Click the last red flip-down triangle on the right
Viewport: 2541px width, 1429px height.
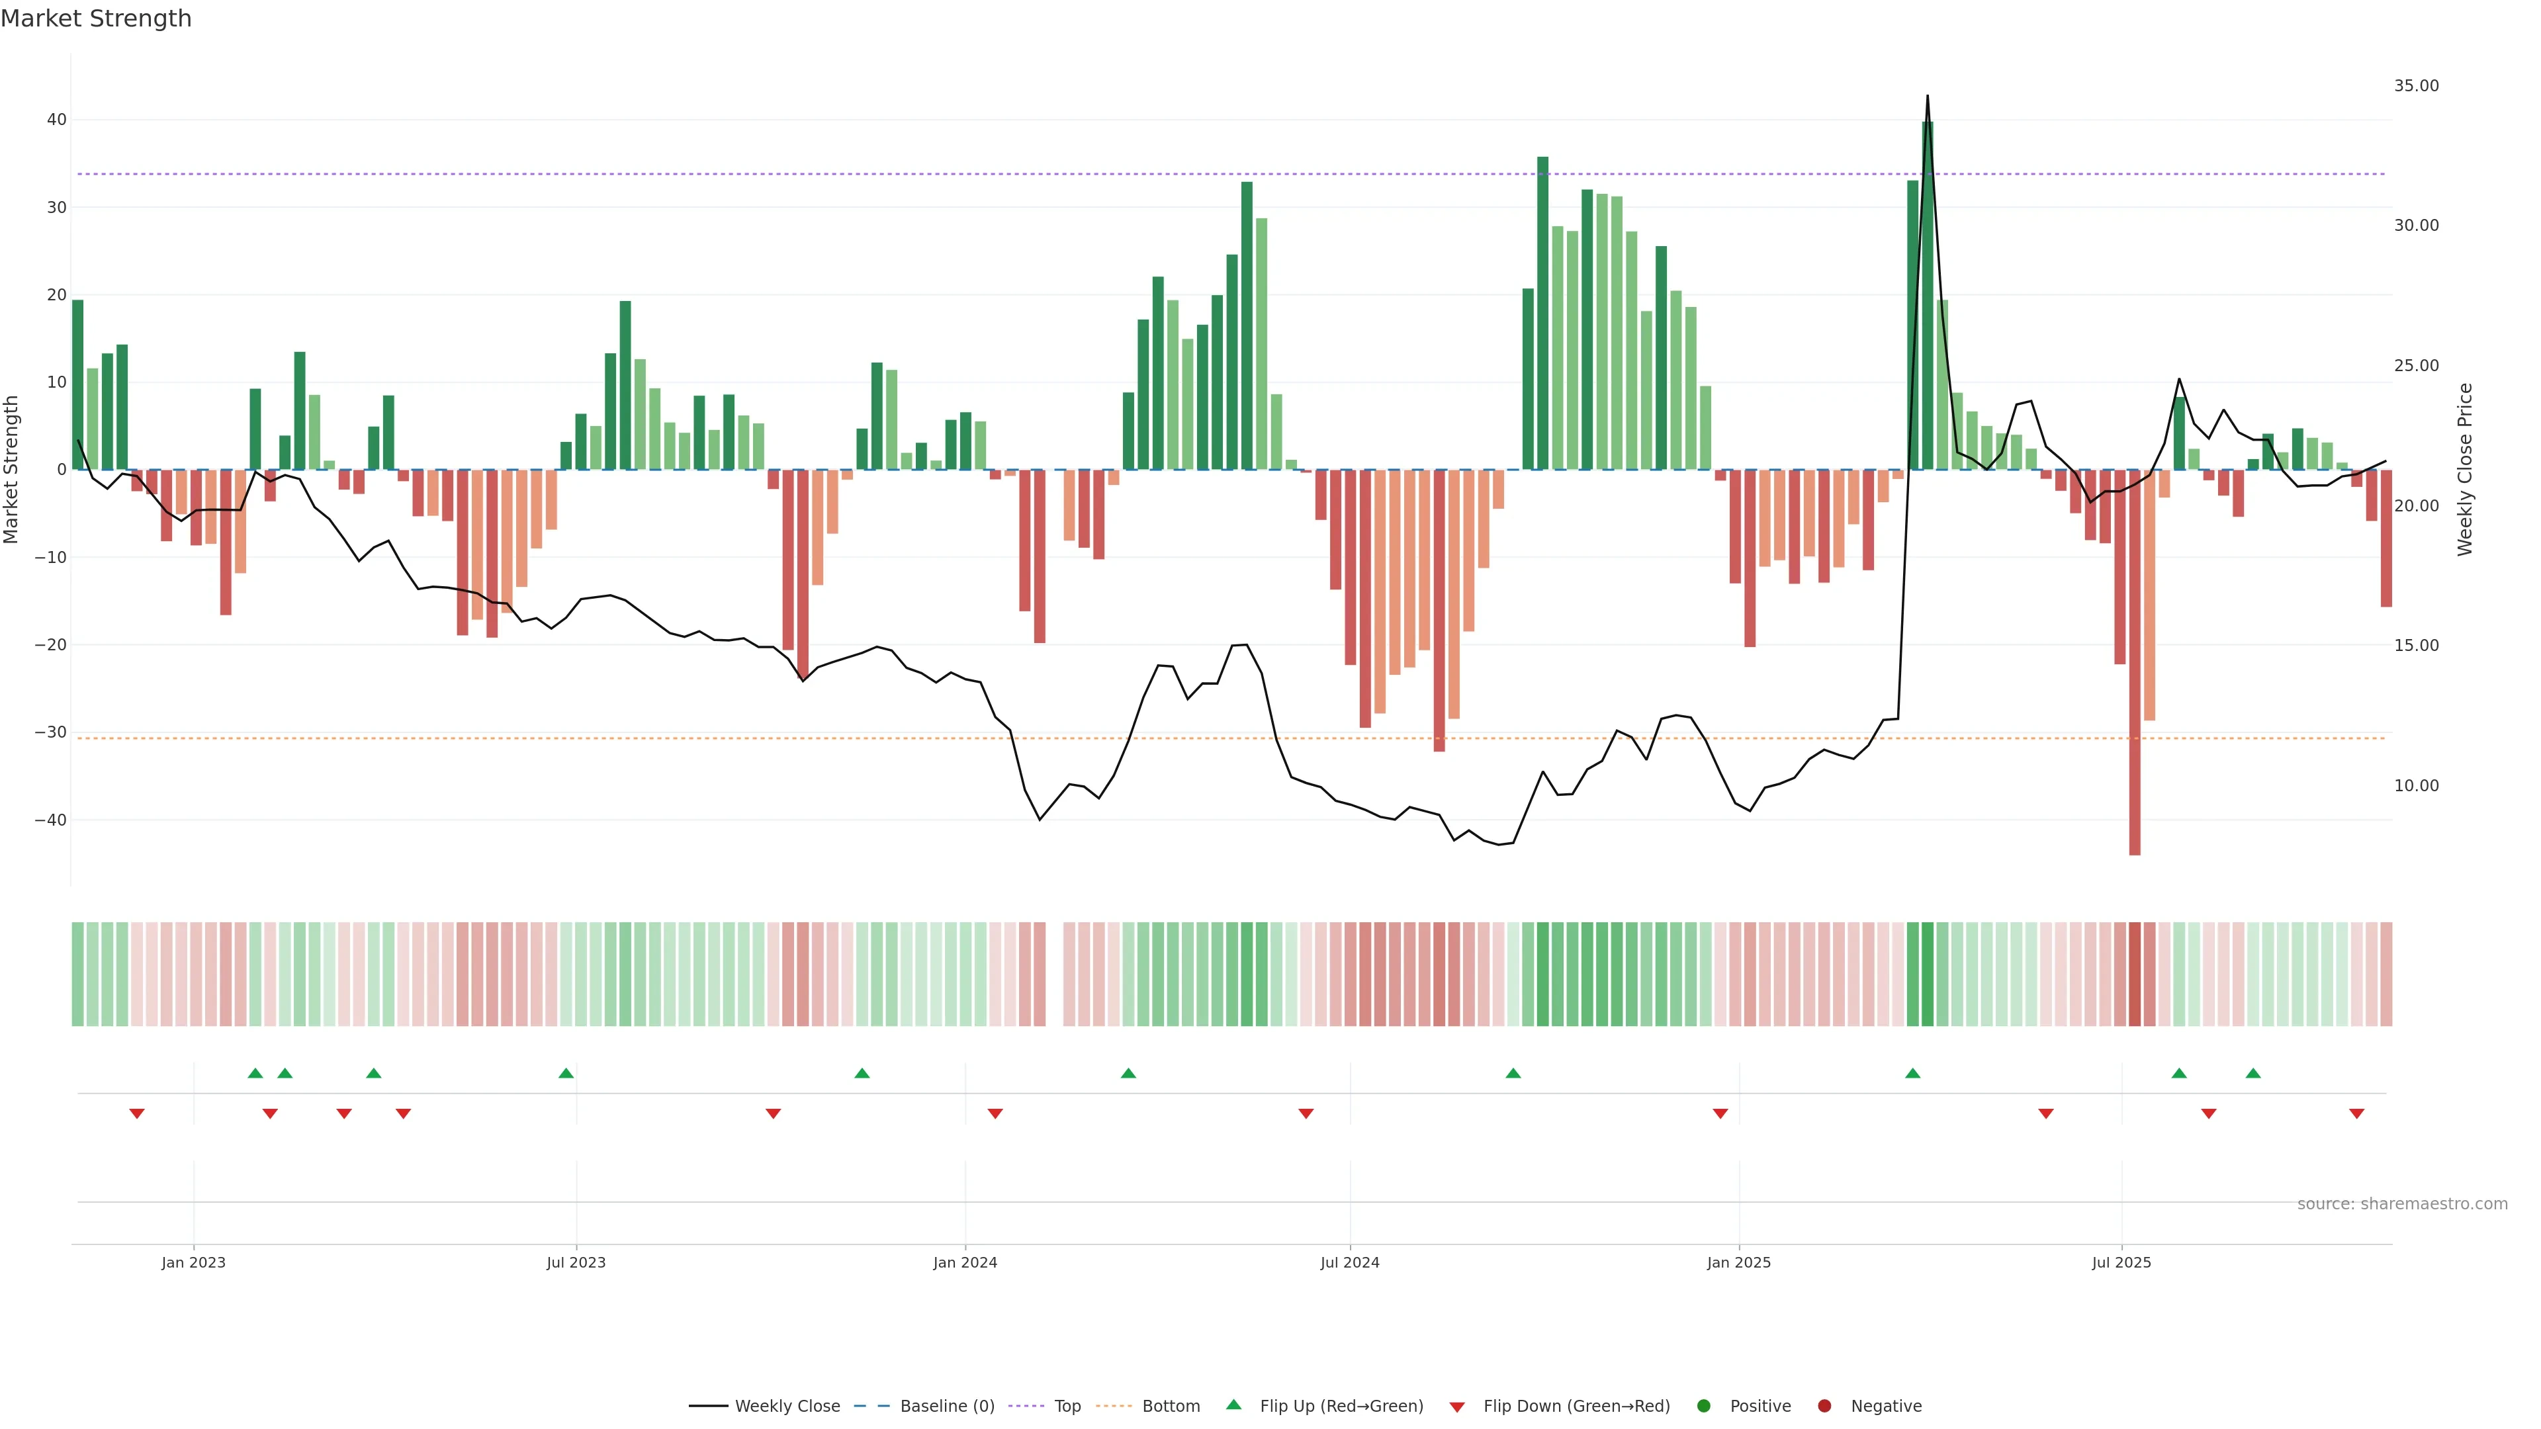(x=2356, y=1113)
